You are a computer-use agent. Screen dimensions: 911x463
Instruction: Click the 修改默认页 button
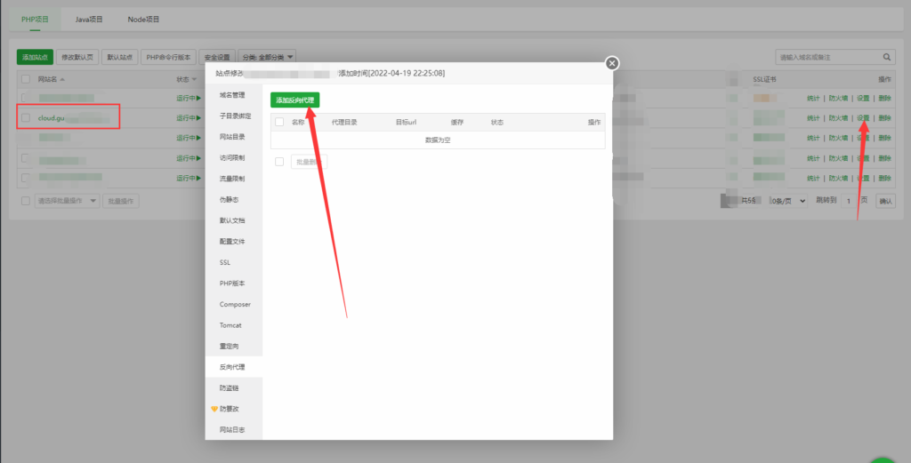point(77,57)
